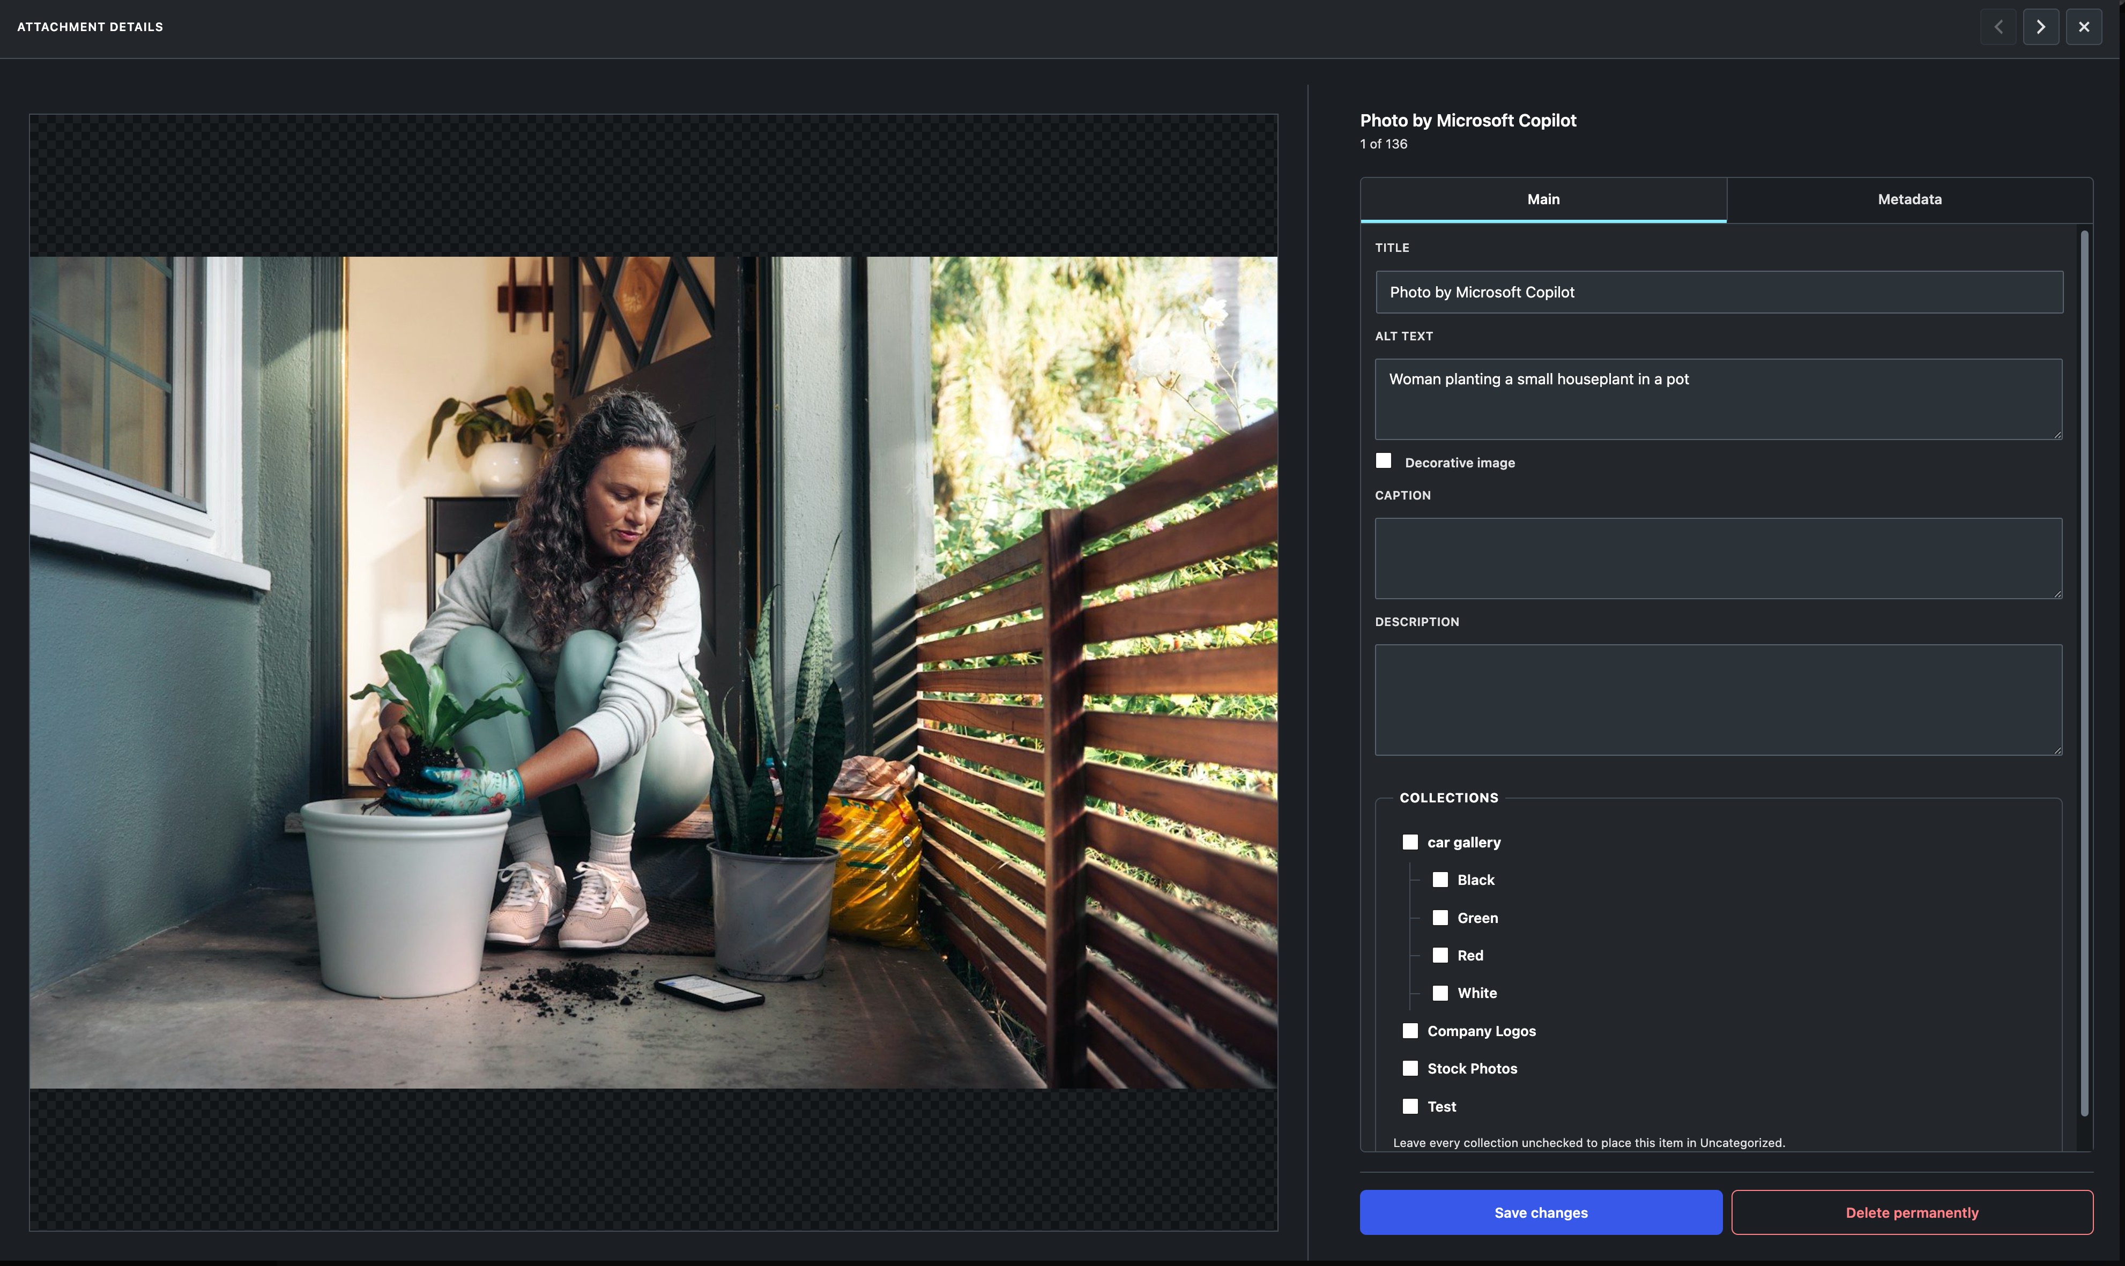Click the '1 of 136' counter text
2125x1266 pixels.
pos(1384,144)
